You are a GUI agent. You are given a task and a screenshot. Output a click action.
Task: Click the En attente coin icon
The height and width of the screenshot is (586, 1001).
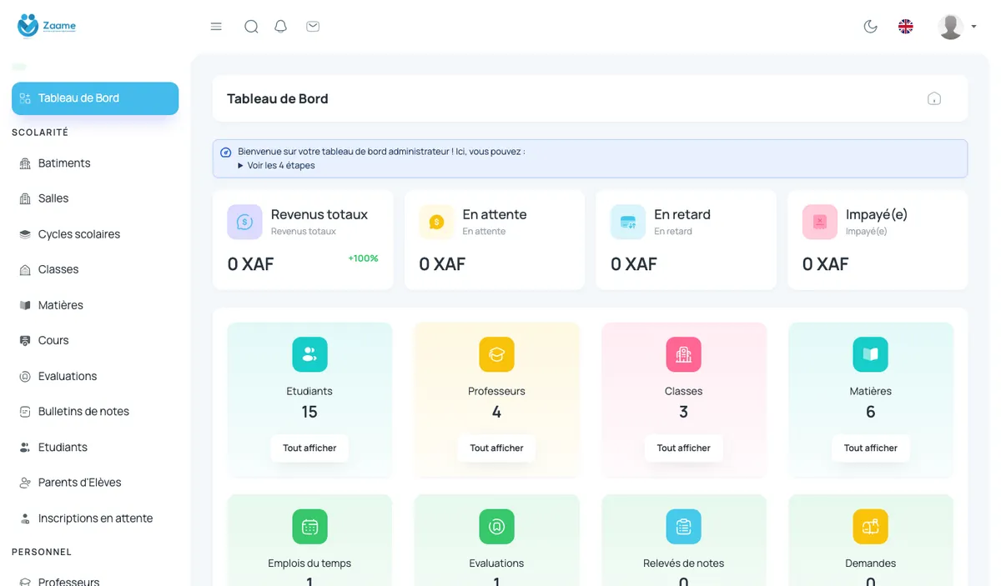pos(436,222)
